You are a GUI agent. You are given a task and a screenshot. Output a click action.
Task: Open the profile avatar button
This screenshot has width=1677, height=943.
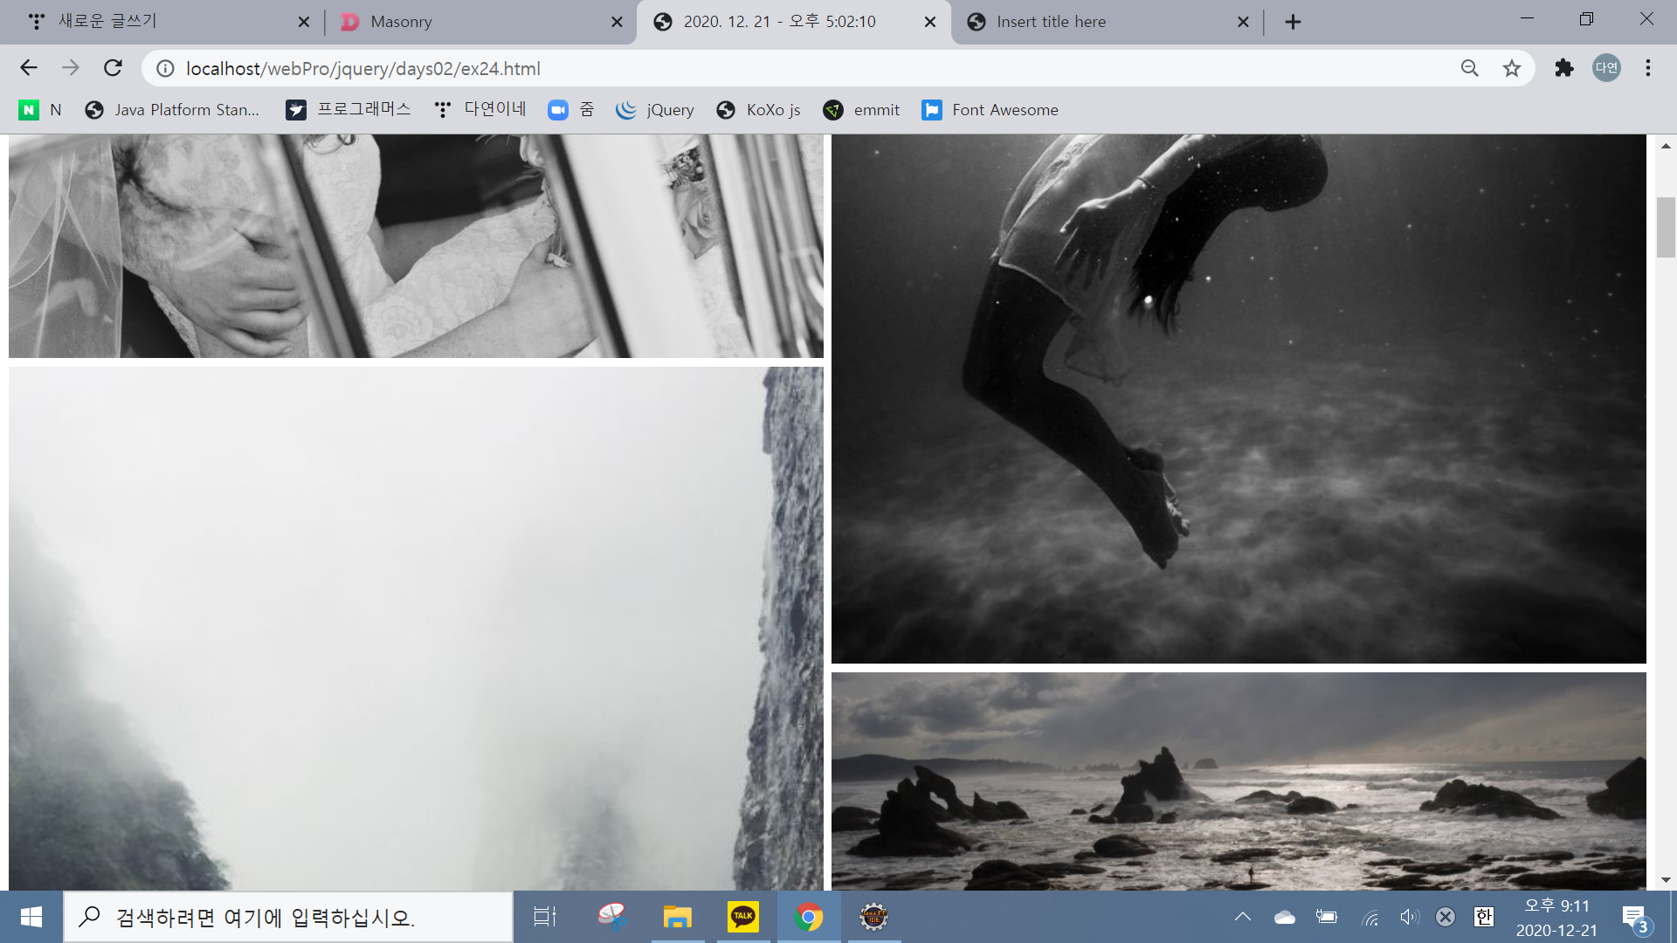(x=1605, y=68)
